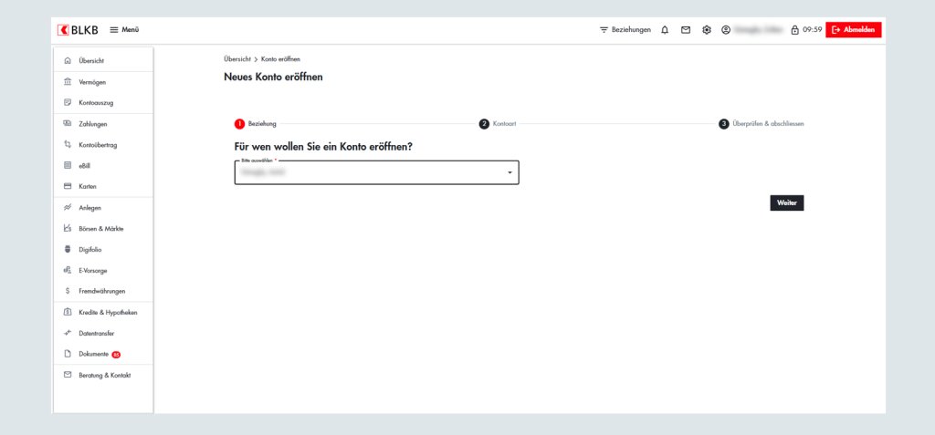The image size is (935, 435).
Task: Click the Datentransfer icon in sidebar
Action: pyautogui.click(x=68, y=333)
